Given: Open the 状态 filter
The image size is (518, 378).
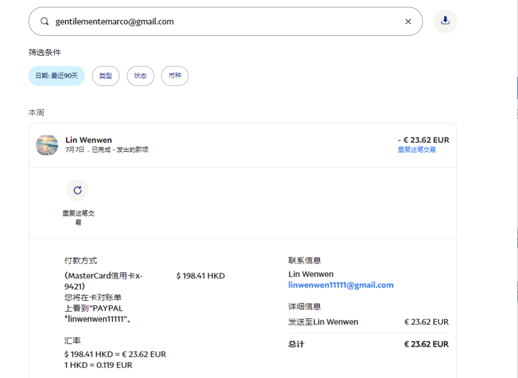Looking at the screenshot, I should tap(140, 76).
